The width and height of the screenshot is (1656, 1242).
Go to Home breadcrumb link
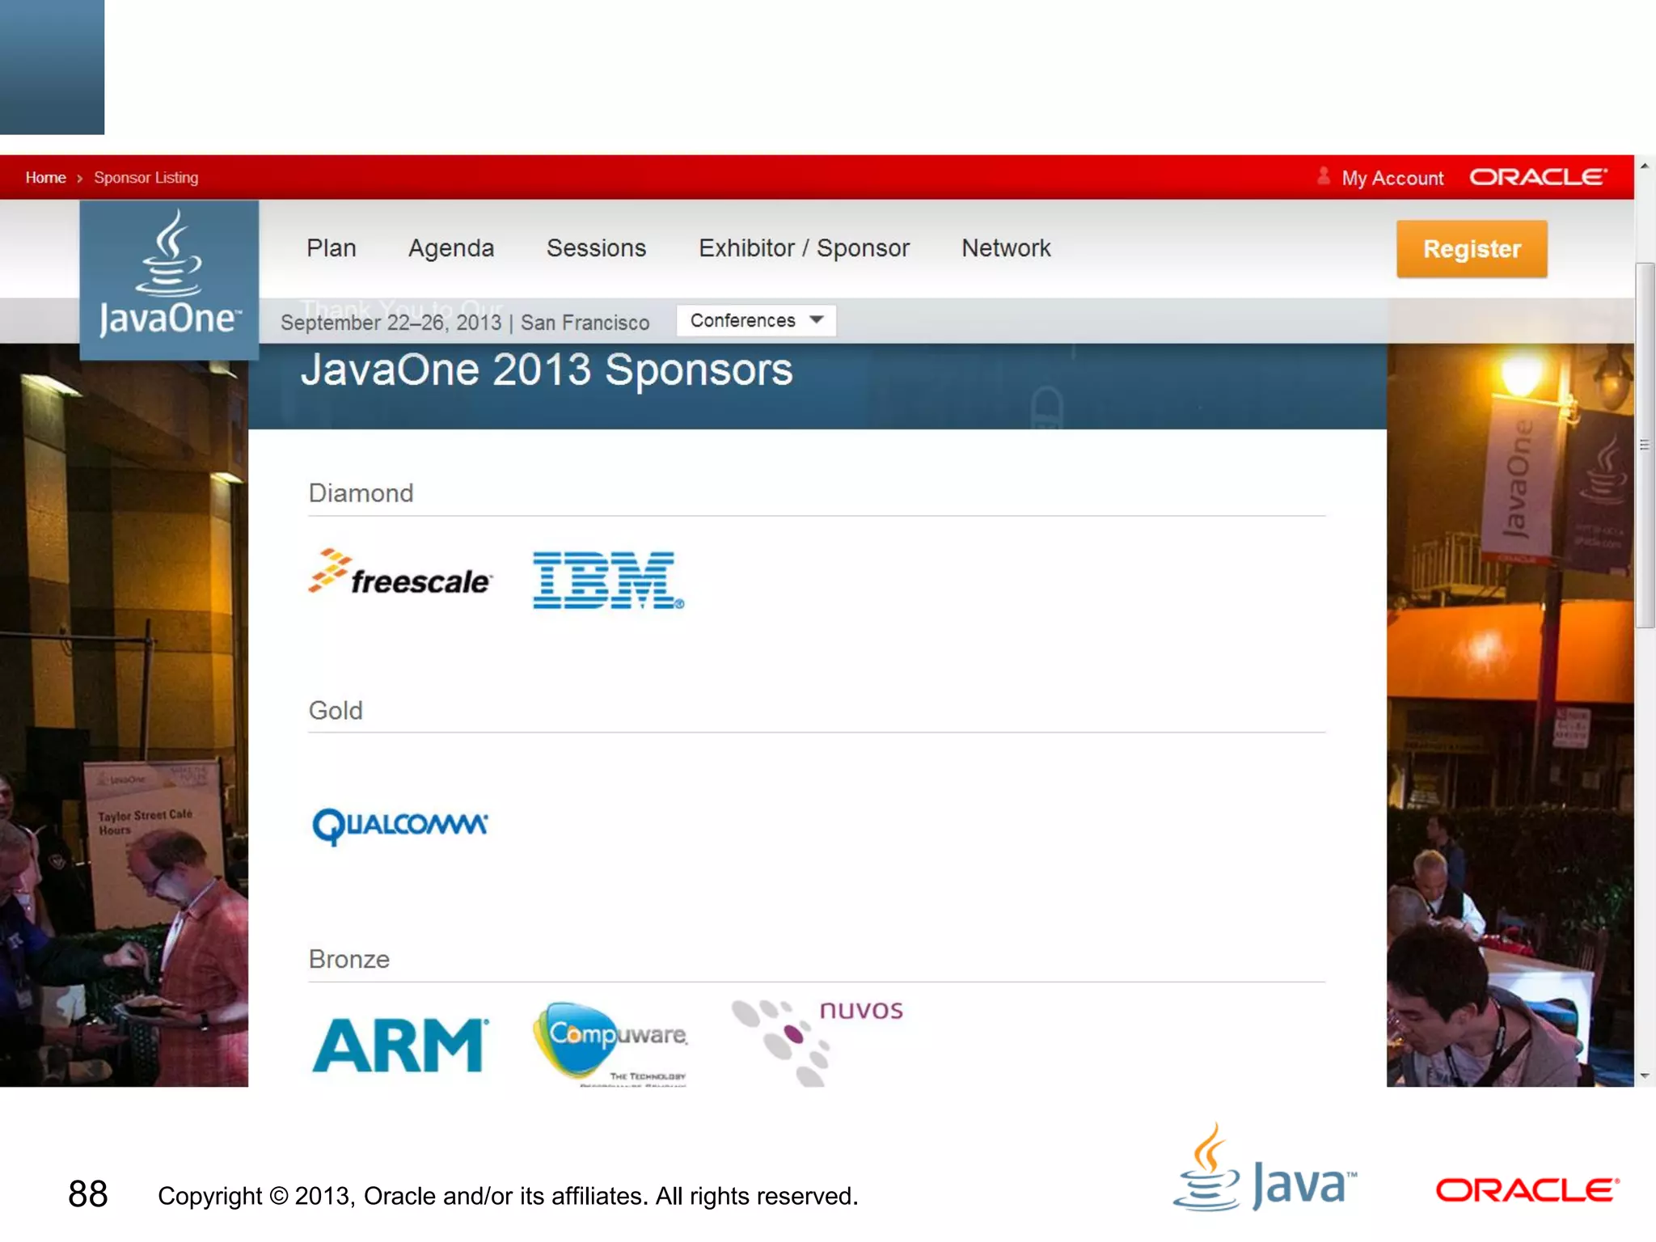coord(45,177)
